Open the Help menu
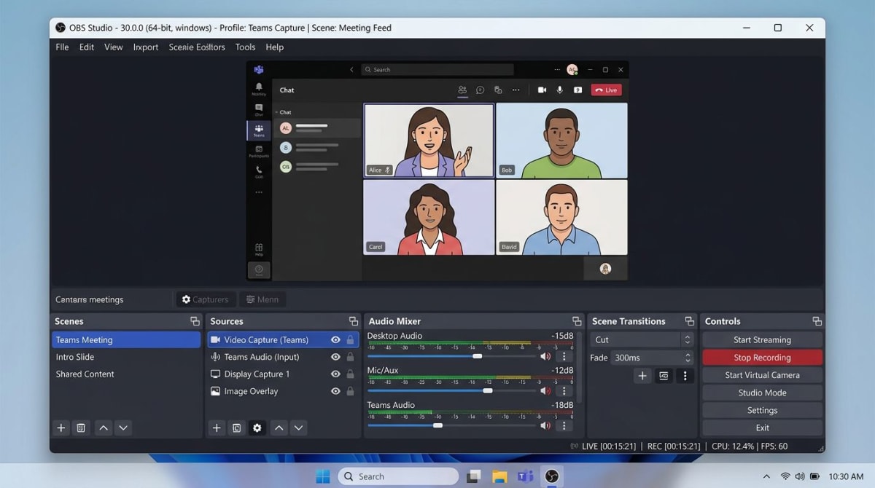The width and height of the screenshot is (875, 488). 274,47
